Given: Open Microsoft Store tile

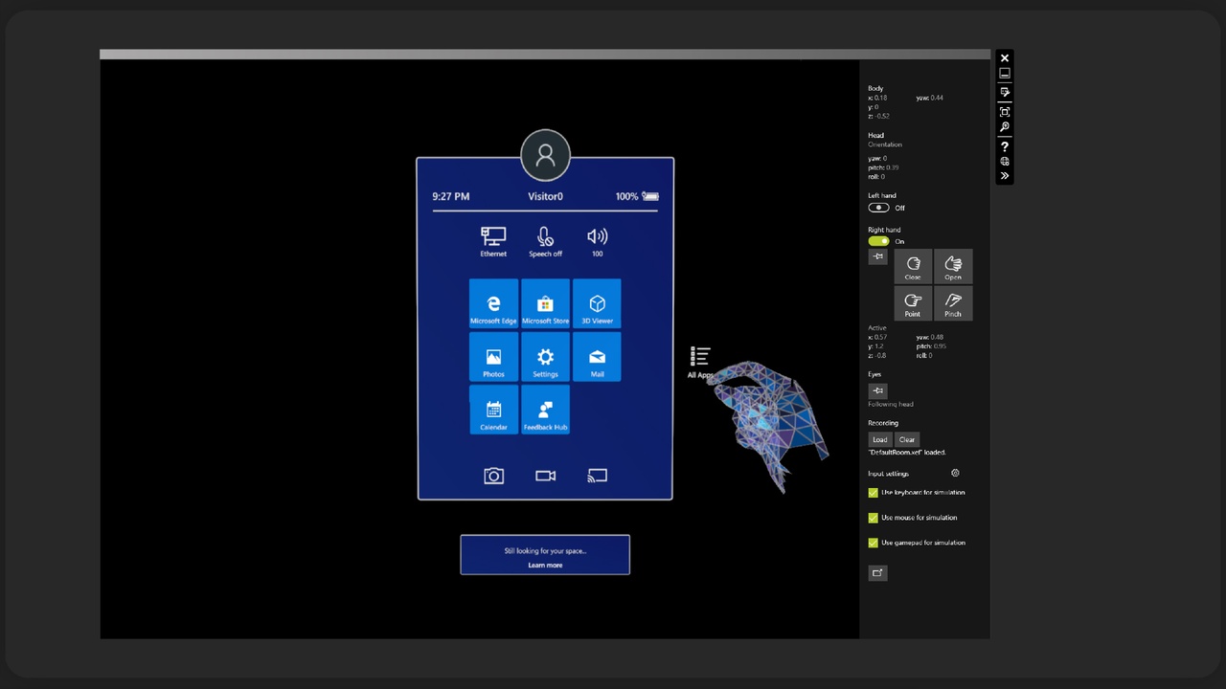Looking at the screenshot, I should [545, 303].
